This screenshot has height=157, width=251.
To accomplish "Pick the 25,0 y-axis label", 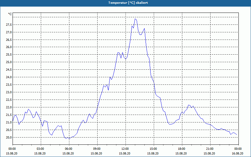I will pyautogui.click(x=9, y=62).
